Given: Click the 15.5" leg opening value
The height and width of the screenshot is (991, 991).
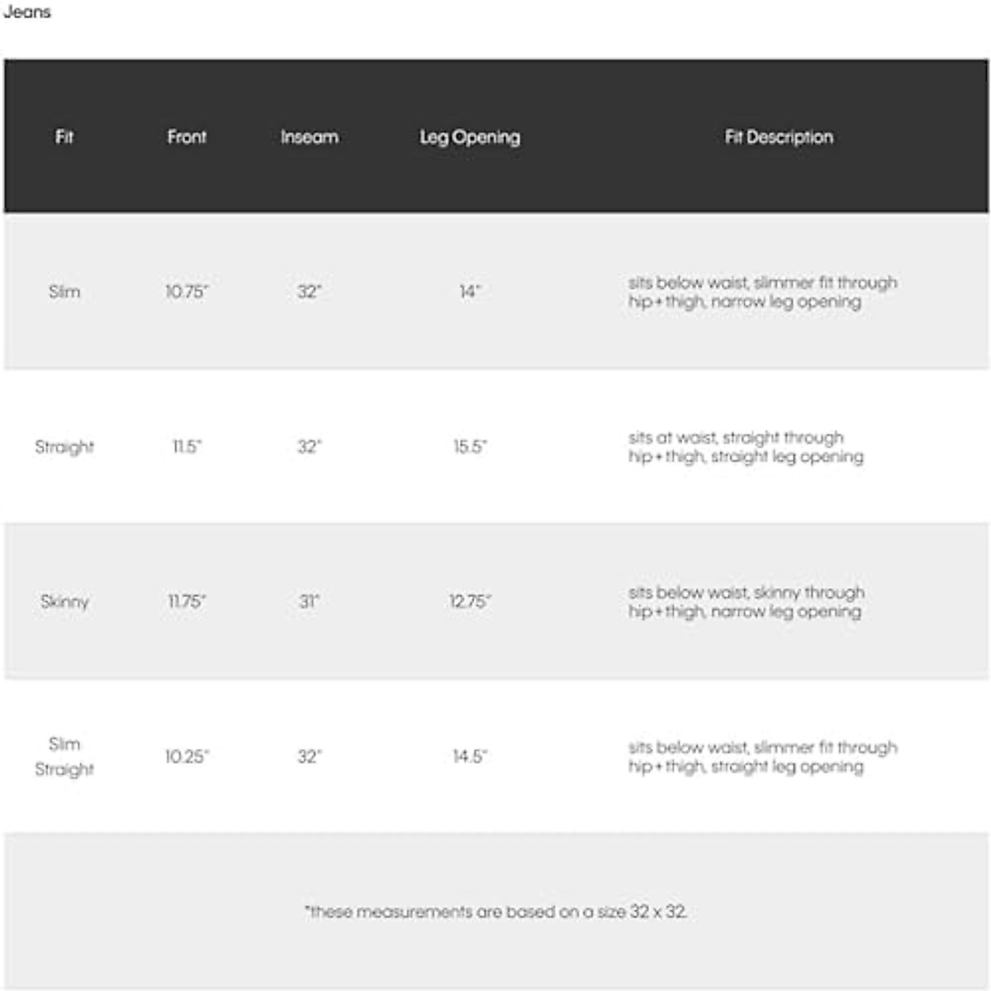Looking at the screenshot, I should pos(470,447).
